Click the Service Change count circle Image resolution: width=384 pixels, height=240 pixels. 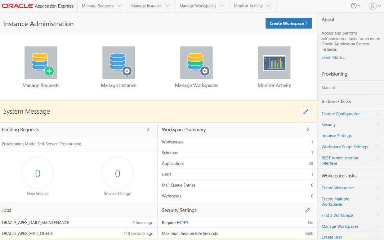coord(117,173)
